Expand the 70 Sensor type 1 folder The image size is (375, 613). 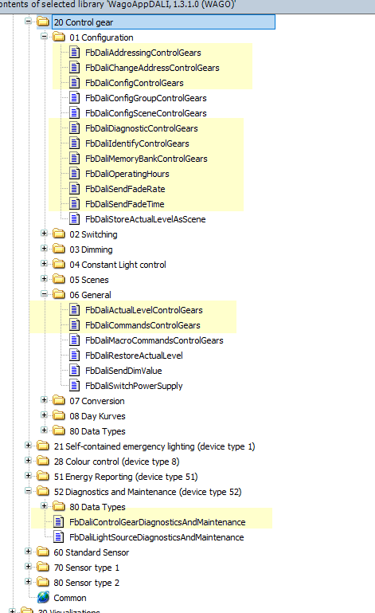(28, 567)
